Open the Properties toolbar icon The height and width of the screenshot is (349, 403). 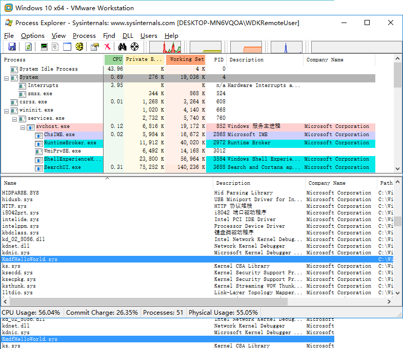click(95, 47)
